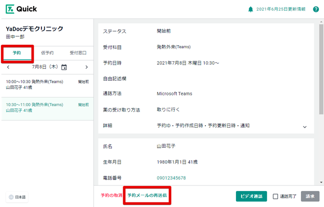
Task: Click 予約の取消 link
Action: pos(111,195)
